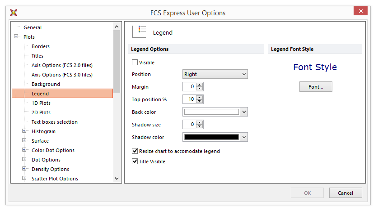This screenshot has width=378, height=211.
Task: Decrease Top position % with down arrow
Action: coord(200,101)
